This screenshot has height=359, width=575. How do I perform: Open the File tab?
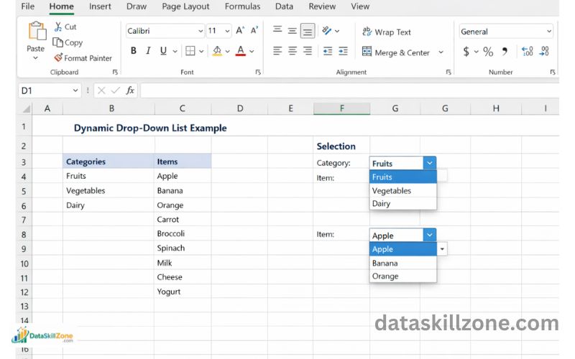(28, 6)
